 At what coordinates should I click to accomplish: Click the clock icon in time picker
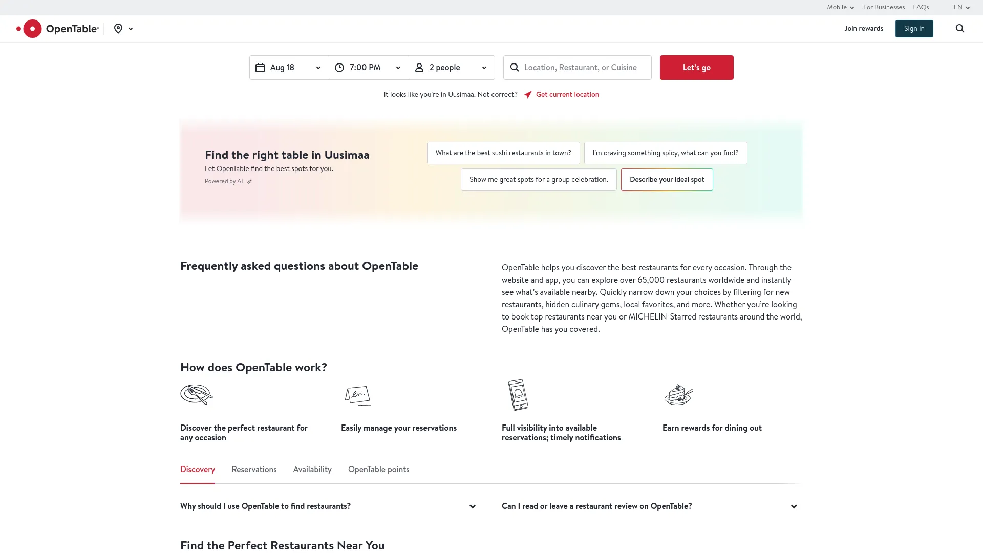[339, 68]
